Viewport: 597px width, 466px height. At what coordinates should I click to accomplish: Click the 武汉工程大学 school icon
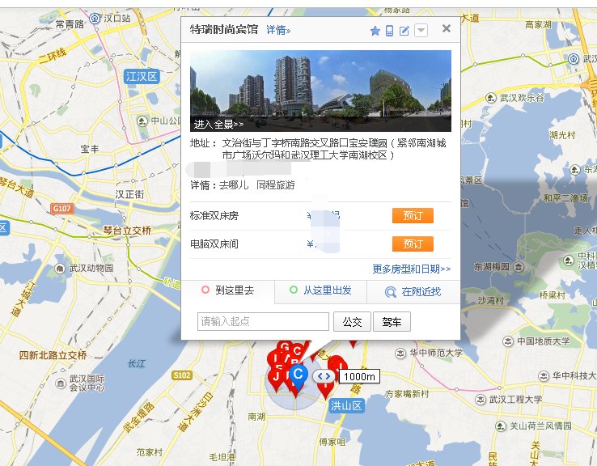click(x=481, y=400)
